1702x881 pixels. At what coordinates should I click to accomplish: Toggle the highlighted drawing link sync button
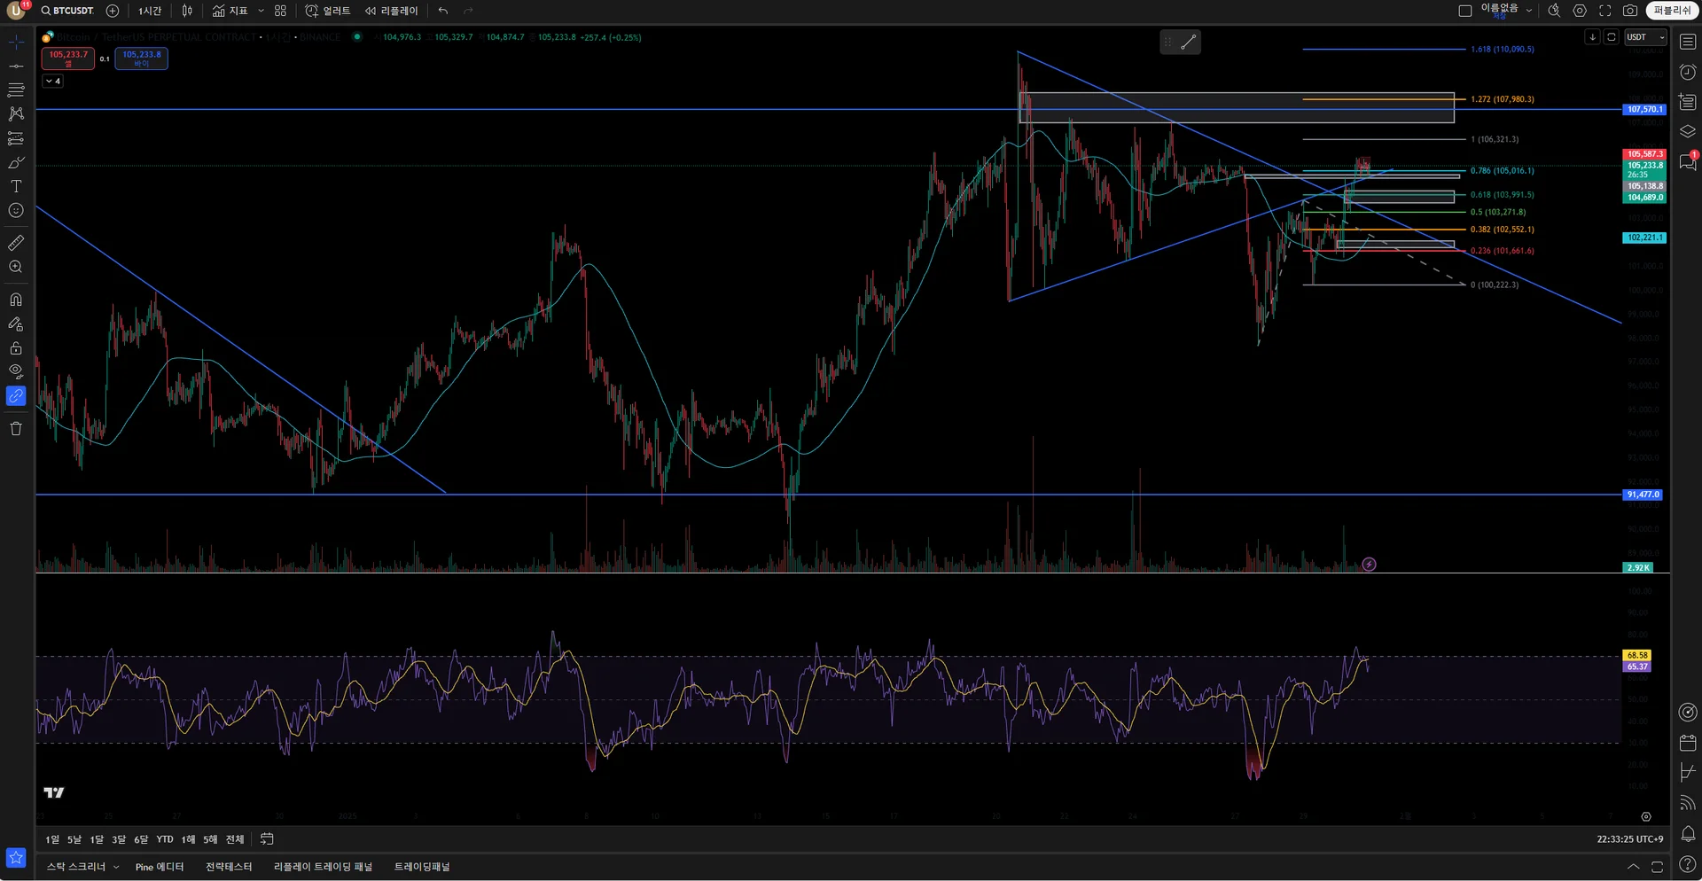tap(16, 396)
